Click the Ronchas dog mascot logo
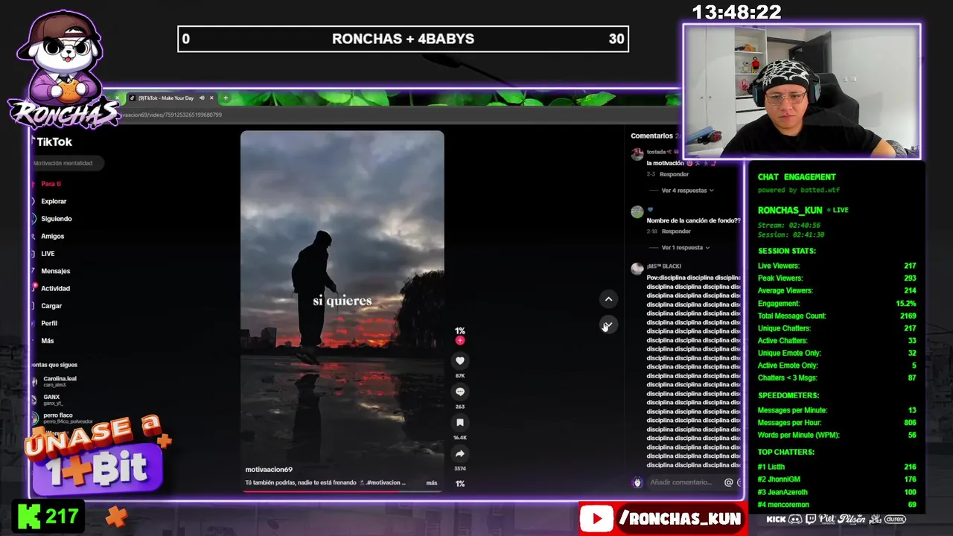 62,68
